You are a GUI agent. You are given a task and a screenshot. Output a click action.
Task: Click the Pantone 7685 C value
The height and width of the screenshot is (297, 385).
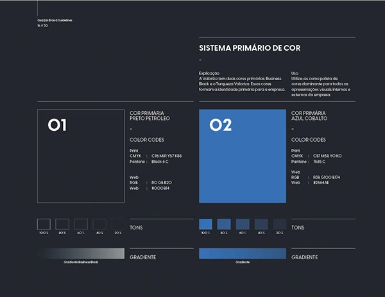pos(319,162)
